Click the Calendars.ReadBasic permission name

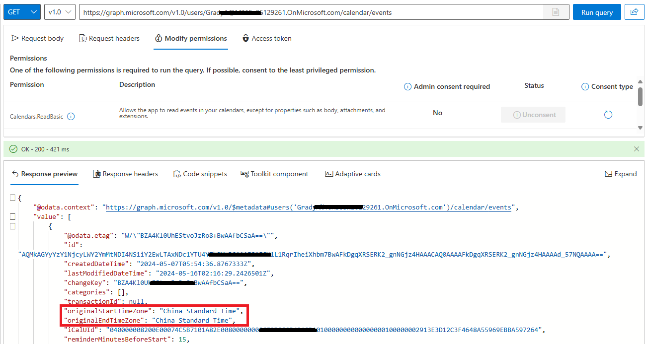37,117
